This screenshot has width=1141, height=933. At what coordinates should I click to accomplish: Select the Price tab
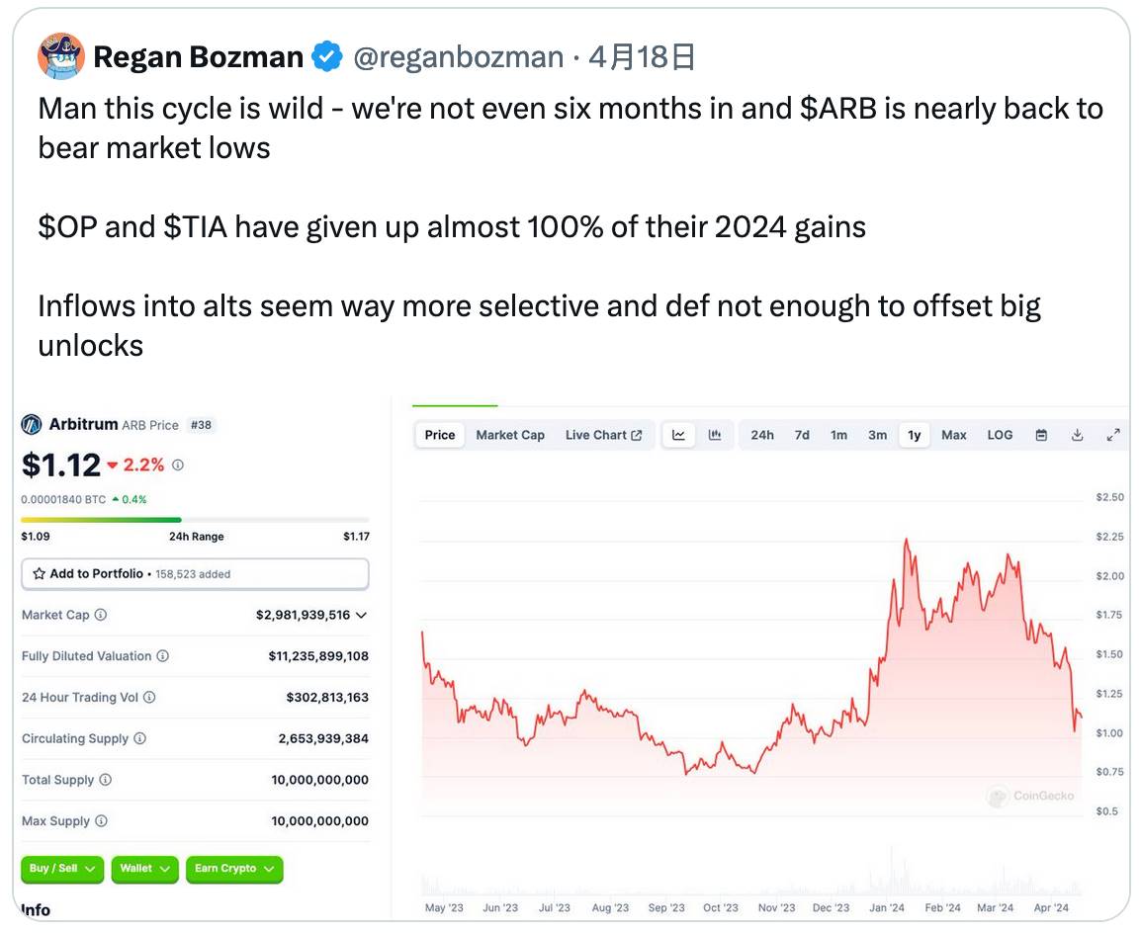pos(439,435)
